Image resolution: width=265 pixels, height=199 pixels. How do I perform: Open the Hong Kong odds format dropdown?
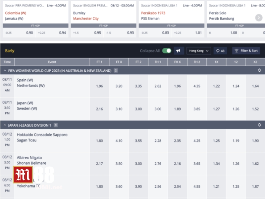(x=199, y=51)
